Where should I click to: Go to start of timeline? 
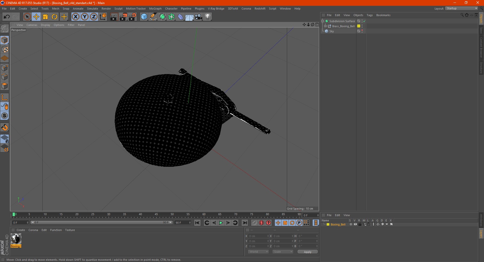tap(197, 223)
